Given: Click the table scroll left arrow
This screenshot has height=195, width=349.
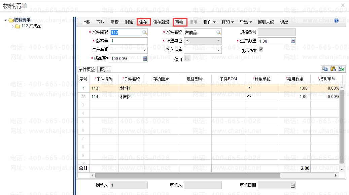Looking at the screenshot, I should pyautogui.click(x=92, y=175).
